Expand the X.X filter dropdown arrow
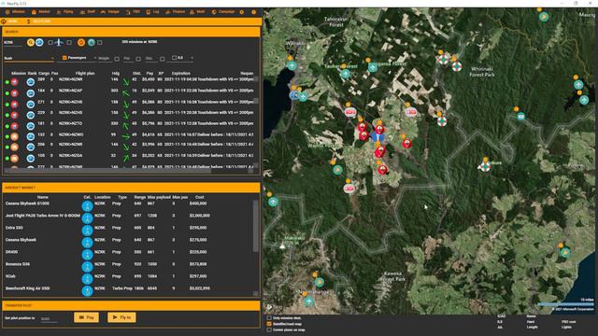This screenshot has width=598, height=336. 192,58
